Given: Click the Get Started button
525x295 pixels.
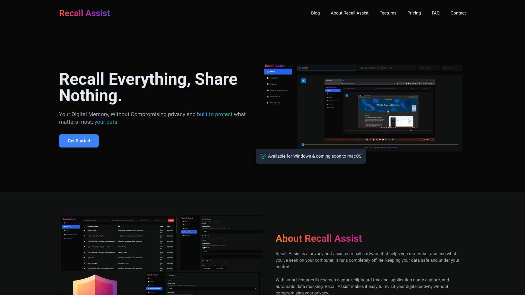Looking at the screenshot, I should pos(79,141).
